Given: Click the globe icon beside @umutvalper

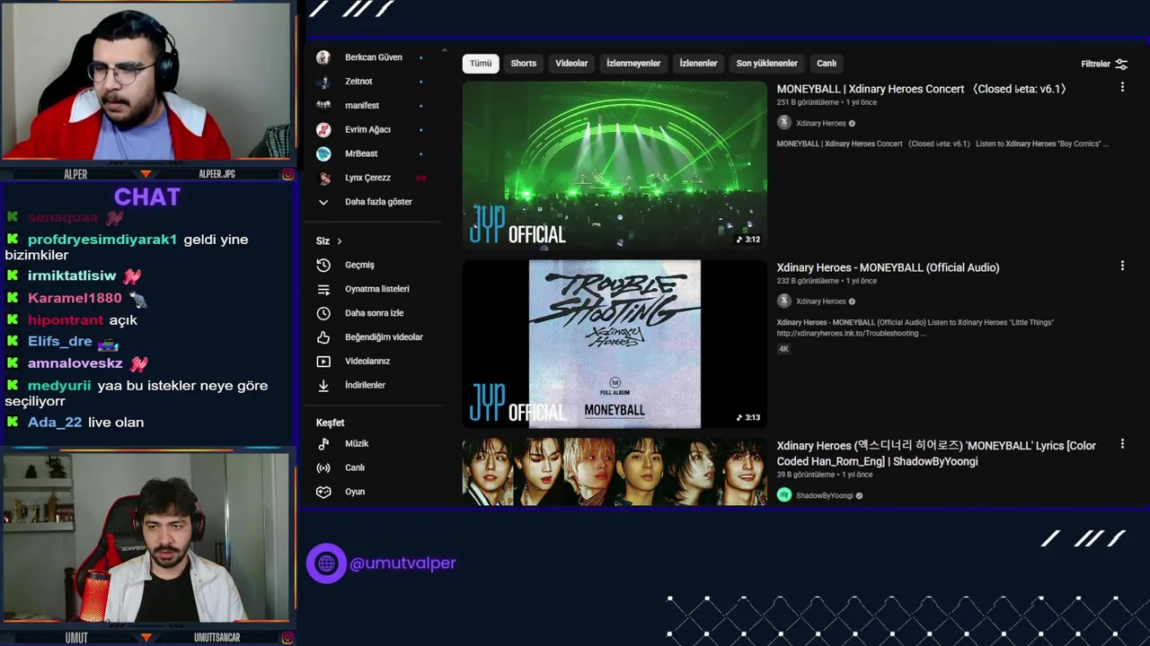Looking at the screenshot, I should click(326, 563).
